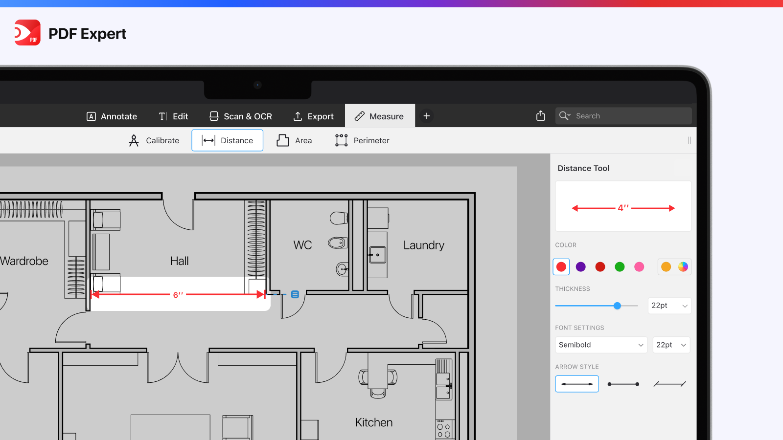This screenshot has height=440, width=783.
Task: Switch to the Annotate tab
Action: [112, 116]
